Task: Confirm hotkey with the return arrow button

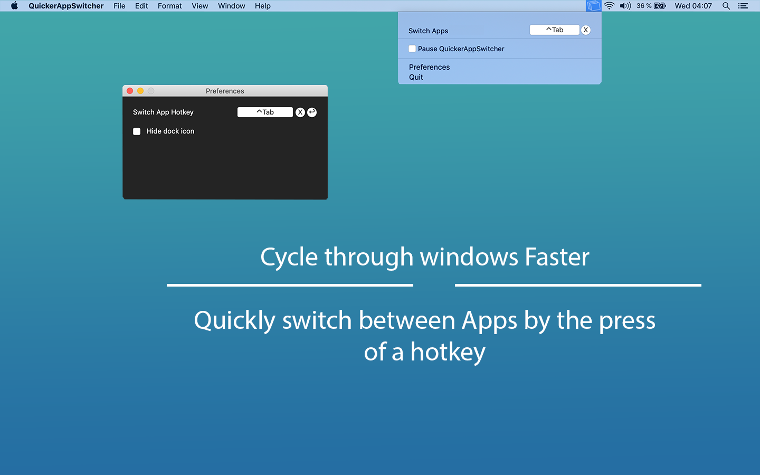Action: (311, 112)
